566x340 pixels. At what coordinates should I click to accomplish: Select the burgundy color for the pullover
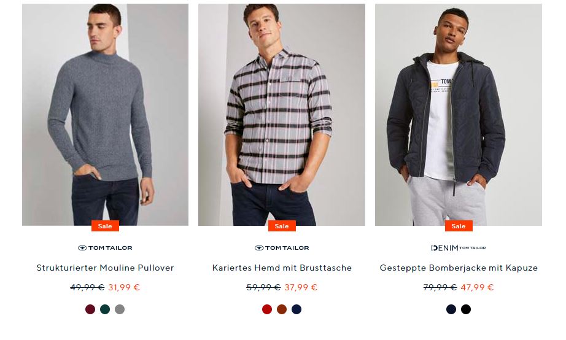[90, 309]
